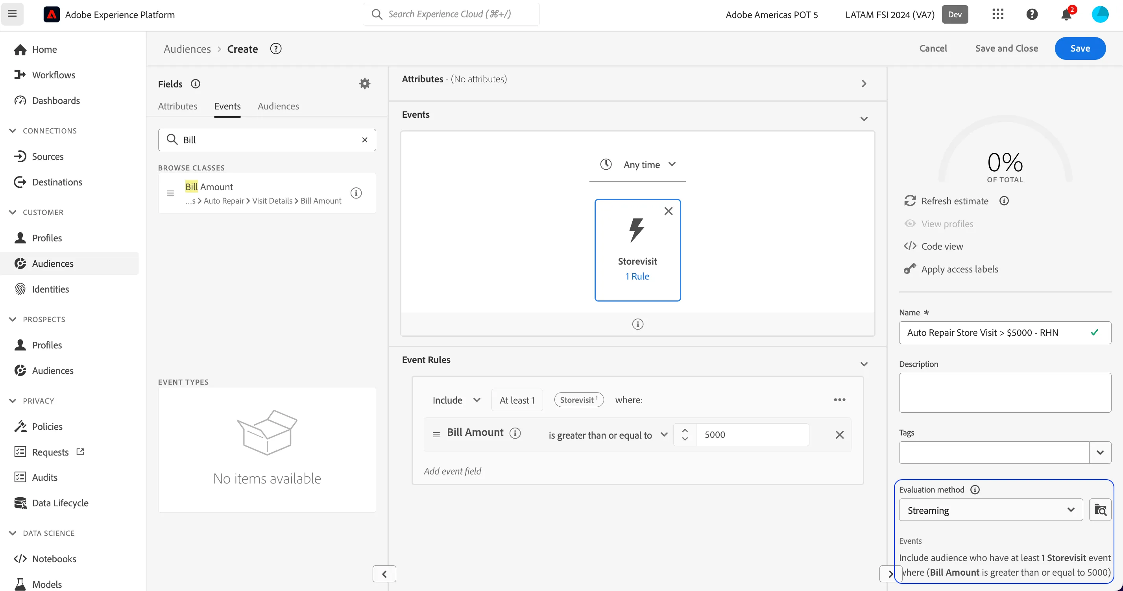The height and width of the screenshot is (591, 1123).
Task: Select the Events fields tab
Action: [227, 106]
